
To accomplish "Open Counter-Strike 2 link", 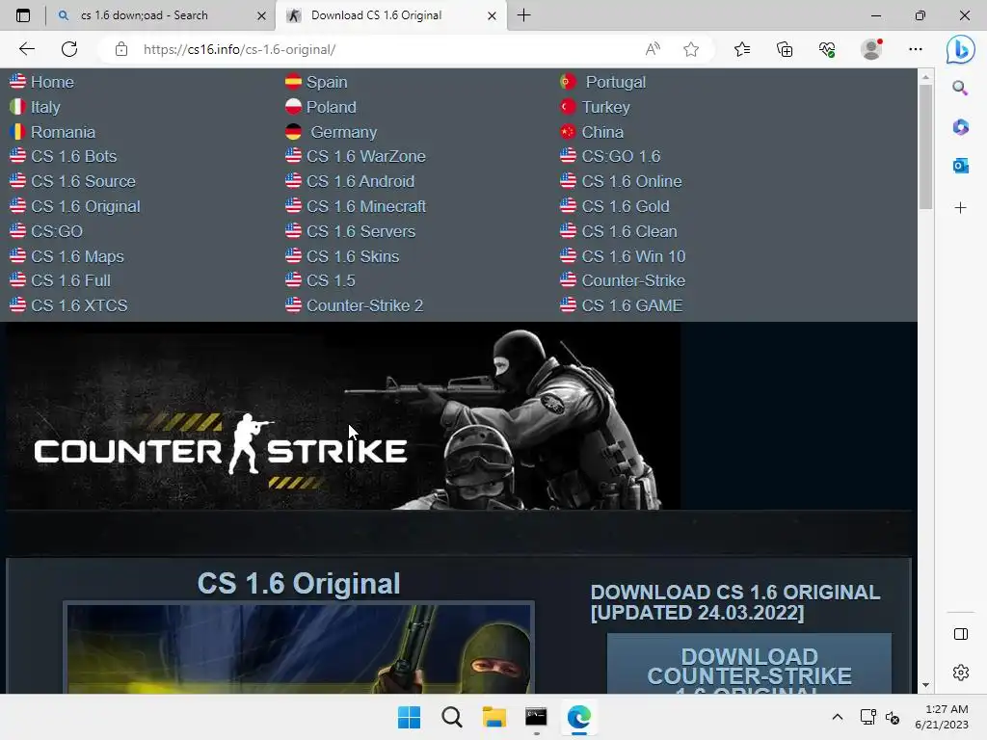I will pos(364,305).
